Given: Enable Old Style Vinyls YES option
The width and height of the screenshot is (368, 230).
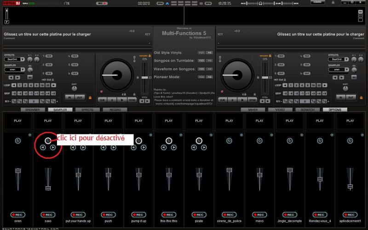Looking at the screenshot, I should (x=201, y=52).
